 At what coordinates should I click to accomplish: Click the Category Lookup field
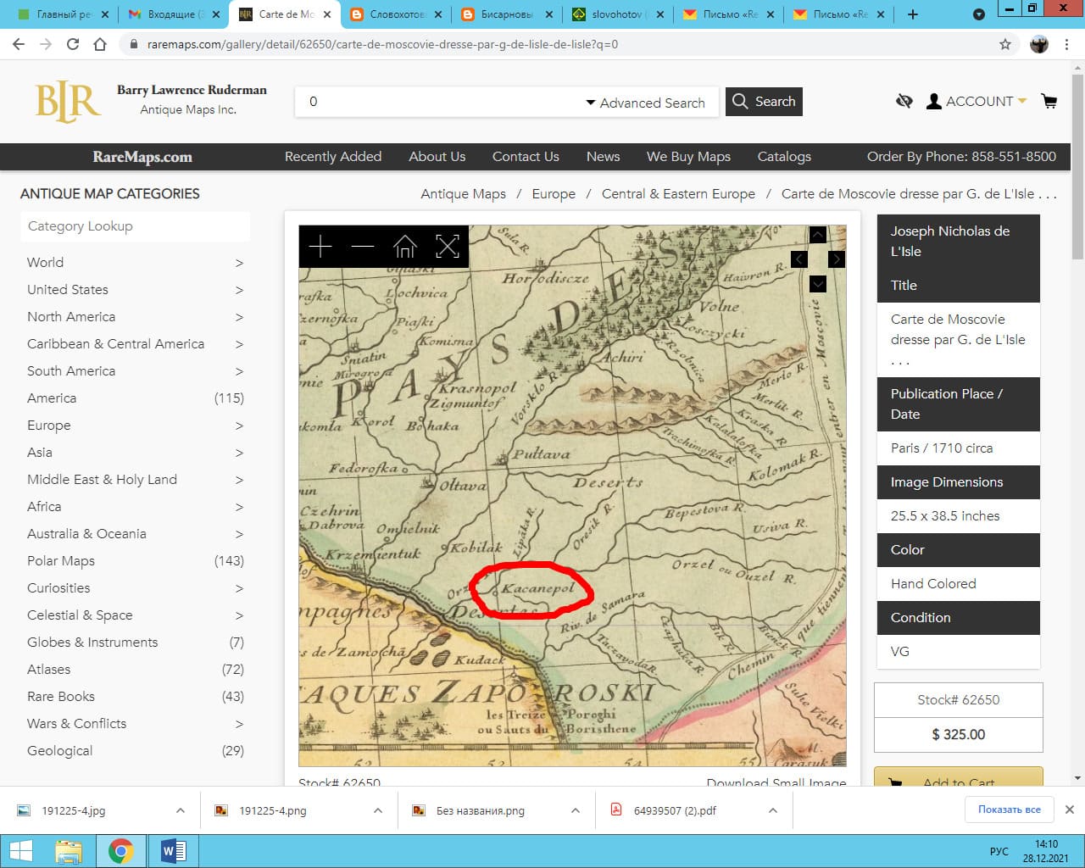(x=136, y=226)
